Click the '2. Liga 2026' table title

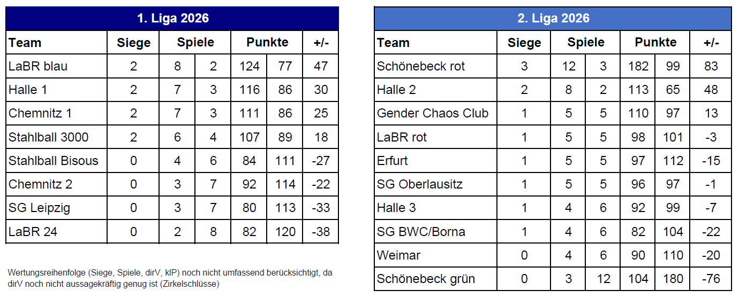[x=553, y=18]
